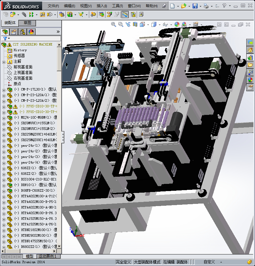The width and height of the screenshot is (255, 266).
Task: Click the Linear Component Pattern icon
Action: click(31, 14)
